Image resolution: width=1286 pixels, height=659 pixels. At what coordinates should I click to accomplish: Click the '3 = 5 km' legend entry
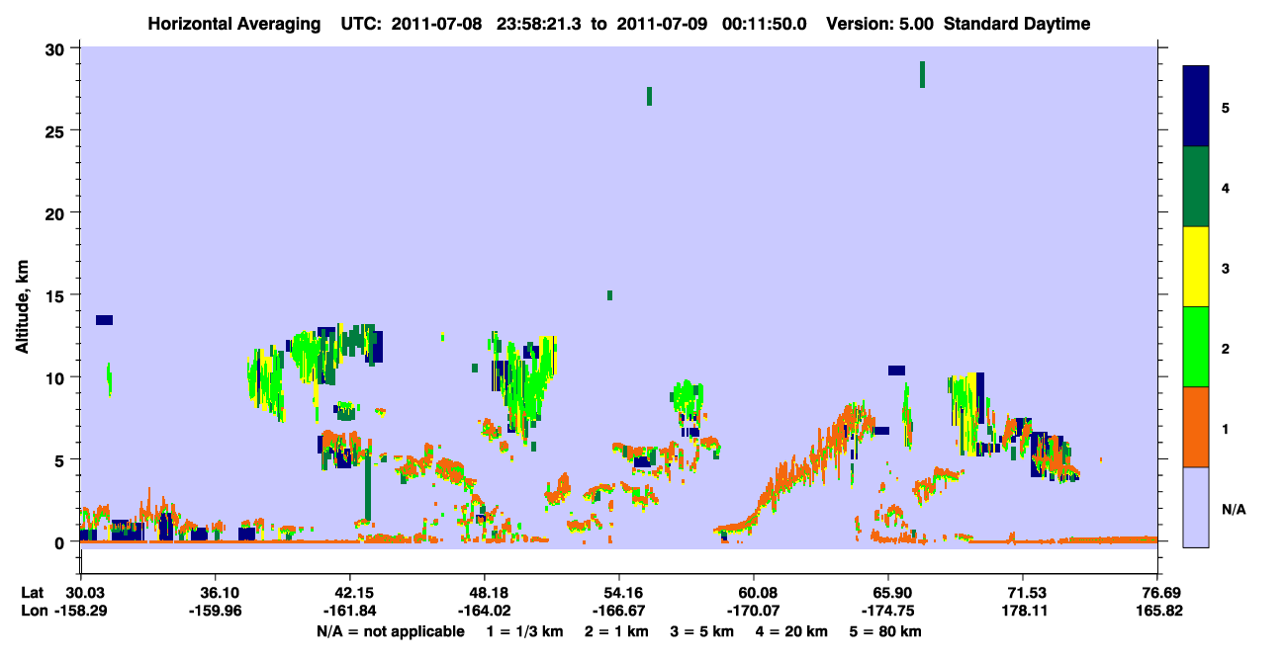click(701, 631)
